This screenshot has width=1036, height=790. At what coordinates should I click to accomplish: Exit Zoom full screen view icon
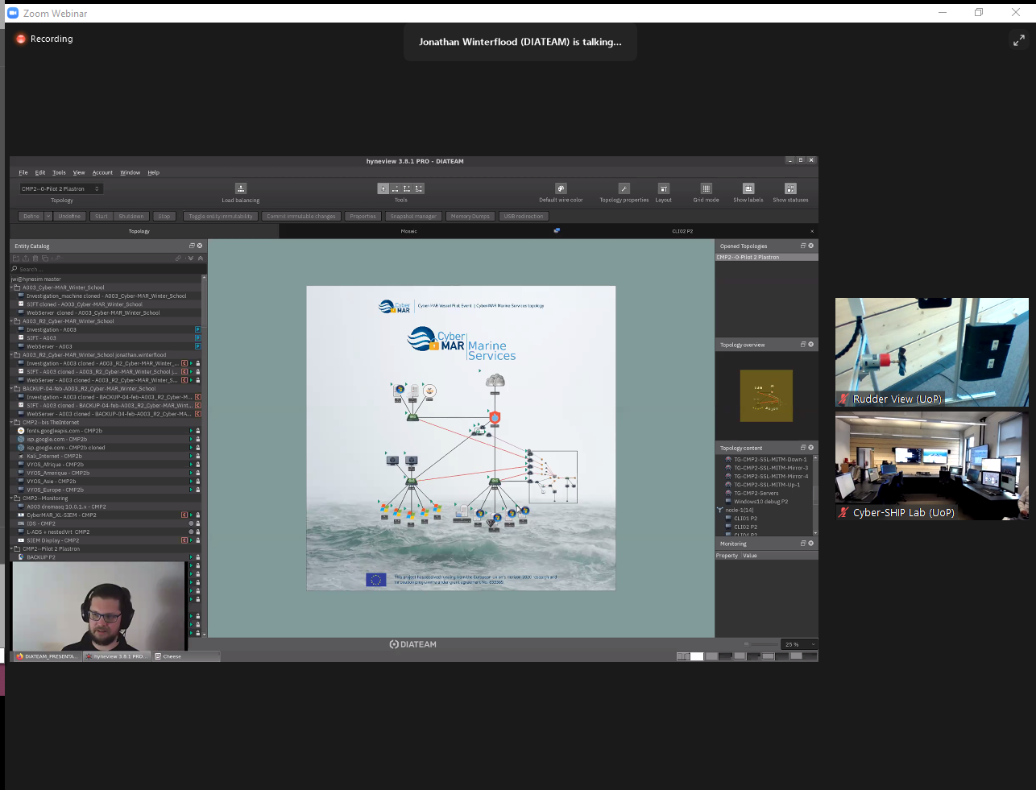pos(1018,40)
